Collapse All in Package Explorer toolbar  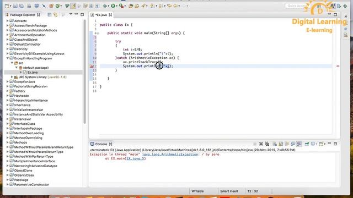[49, 15]
